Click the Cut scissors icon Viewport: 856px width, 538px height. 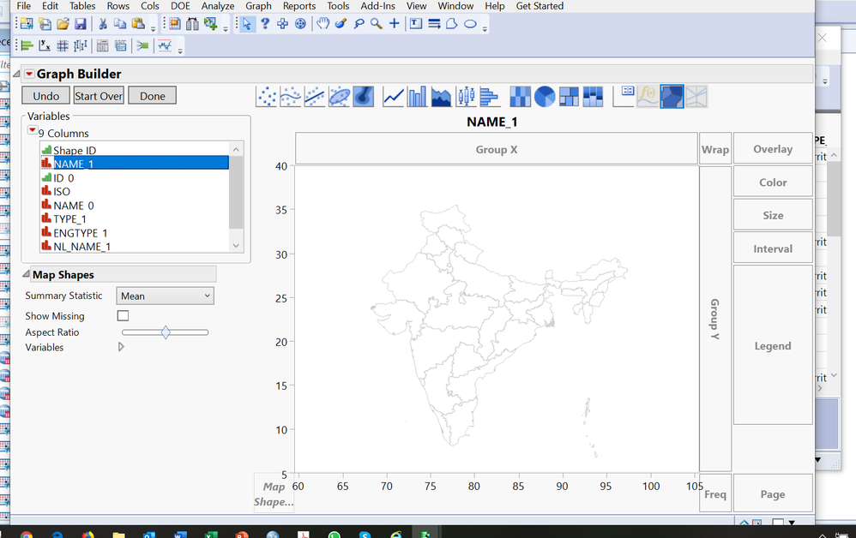click(103, 24)
